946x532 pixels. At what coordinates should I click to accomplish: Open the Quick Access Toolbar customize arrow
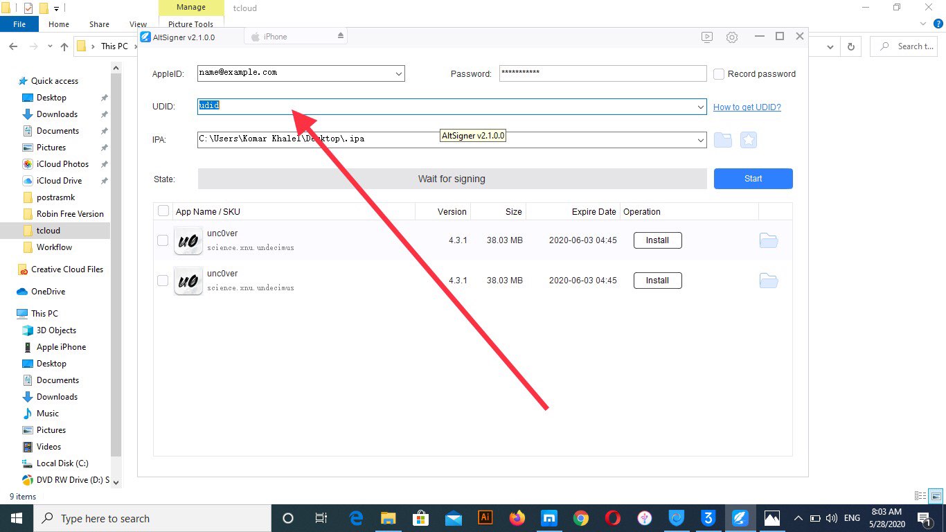pos(57,8)
